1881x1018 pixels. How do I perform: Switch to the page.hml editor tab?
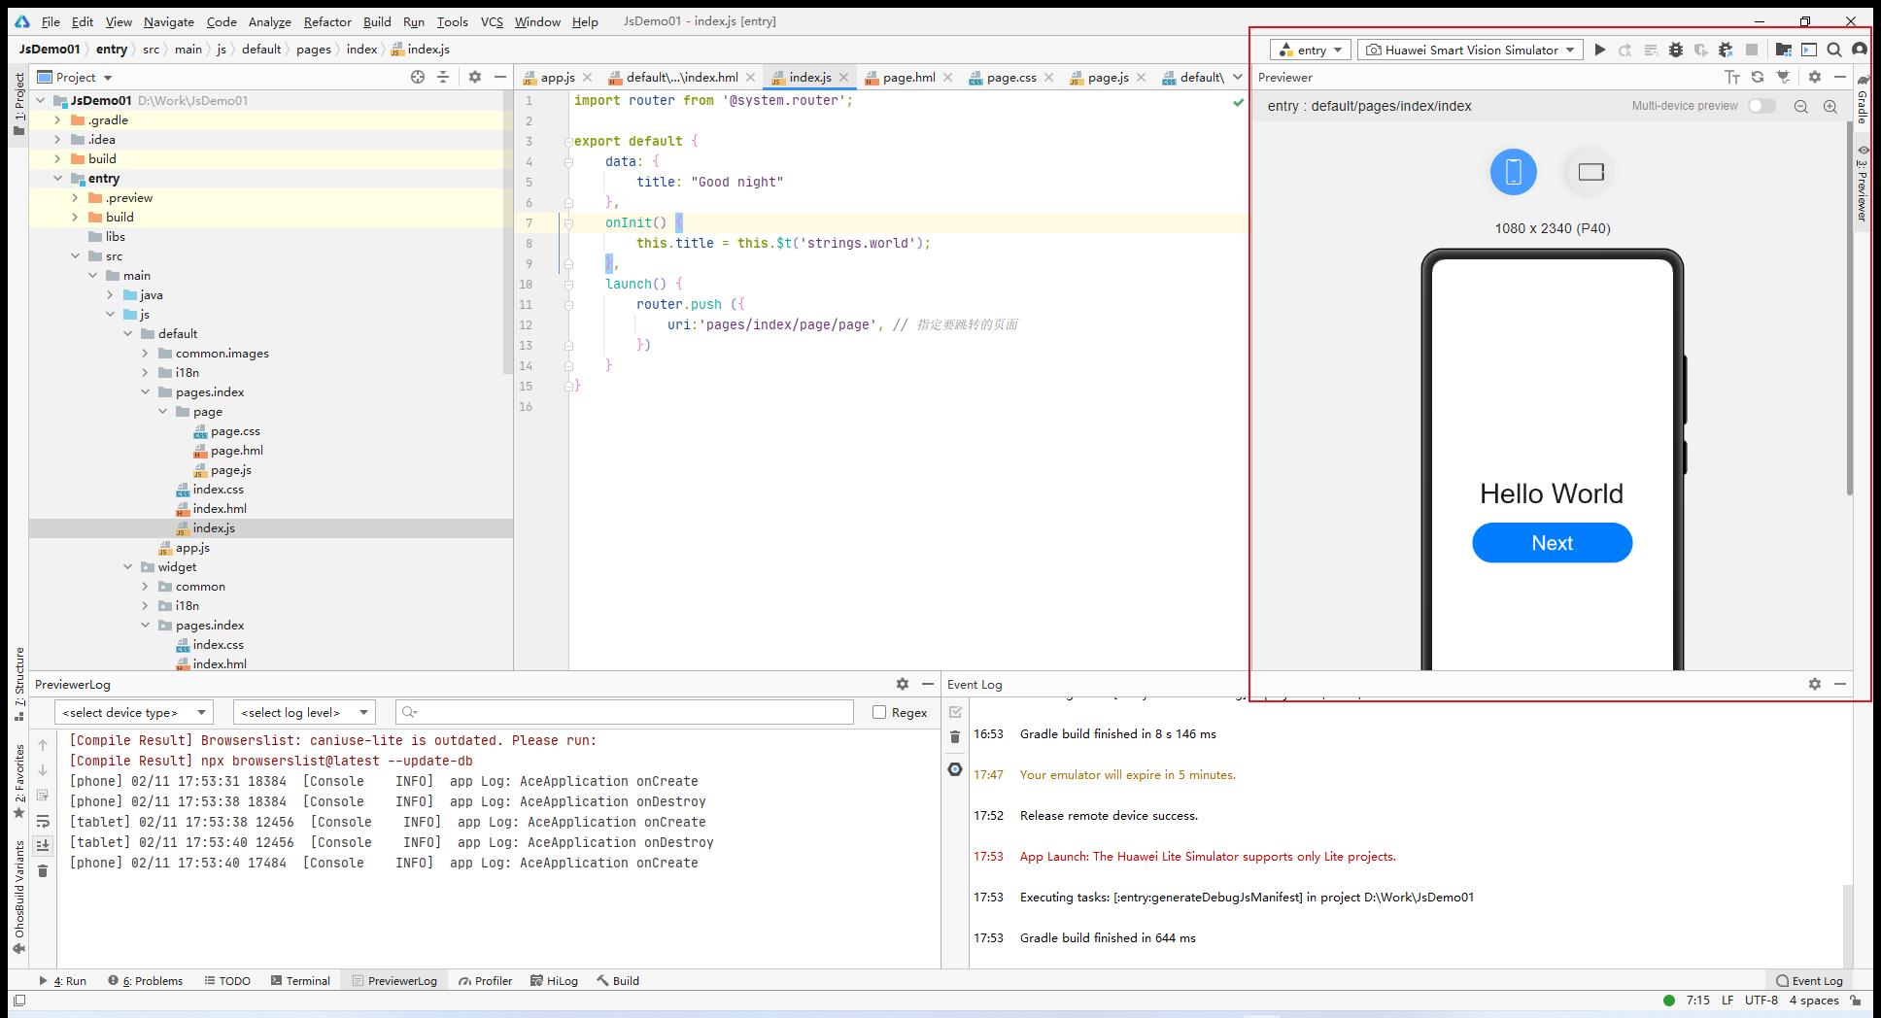click(908, 77)
